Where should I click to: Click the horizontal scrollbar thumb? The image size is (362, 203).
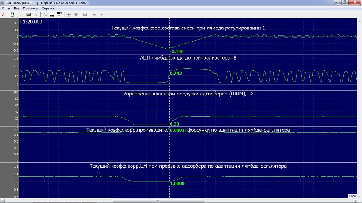[x=158, y=201]
